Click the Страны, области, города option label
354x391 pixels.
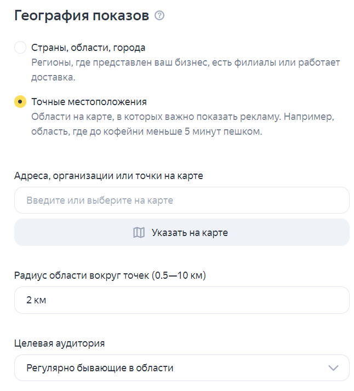88,48
